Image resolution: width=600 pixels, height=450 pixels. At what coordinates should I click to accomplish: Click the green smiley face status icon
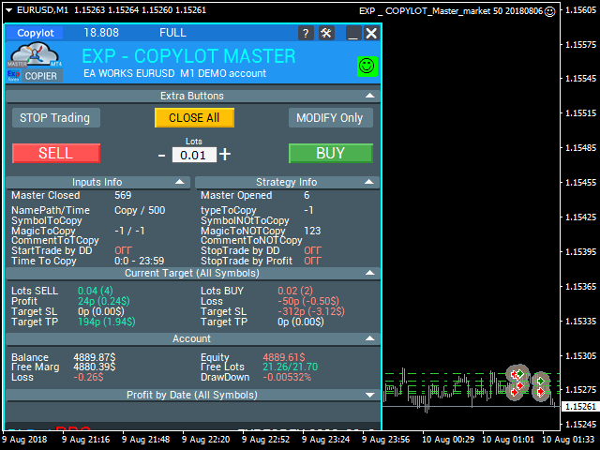click(x=367, y=66)
